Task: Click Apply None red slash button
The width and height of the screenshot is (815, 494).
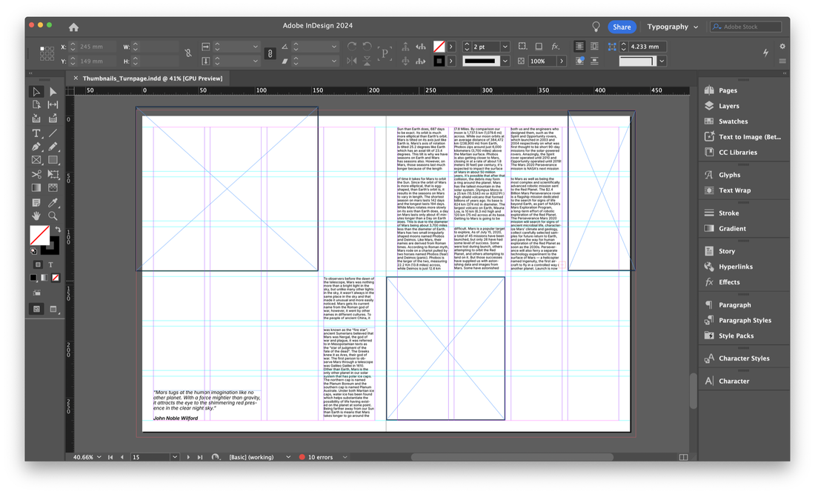Action: coord(56,278)
